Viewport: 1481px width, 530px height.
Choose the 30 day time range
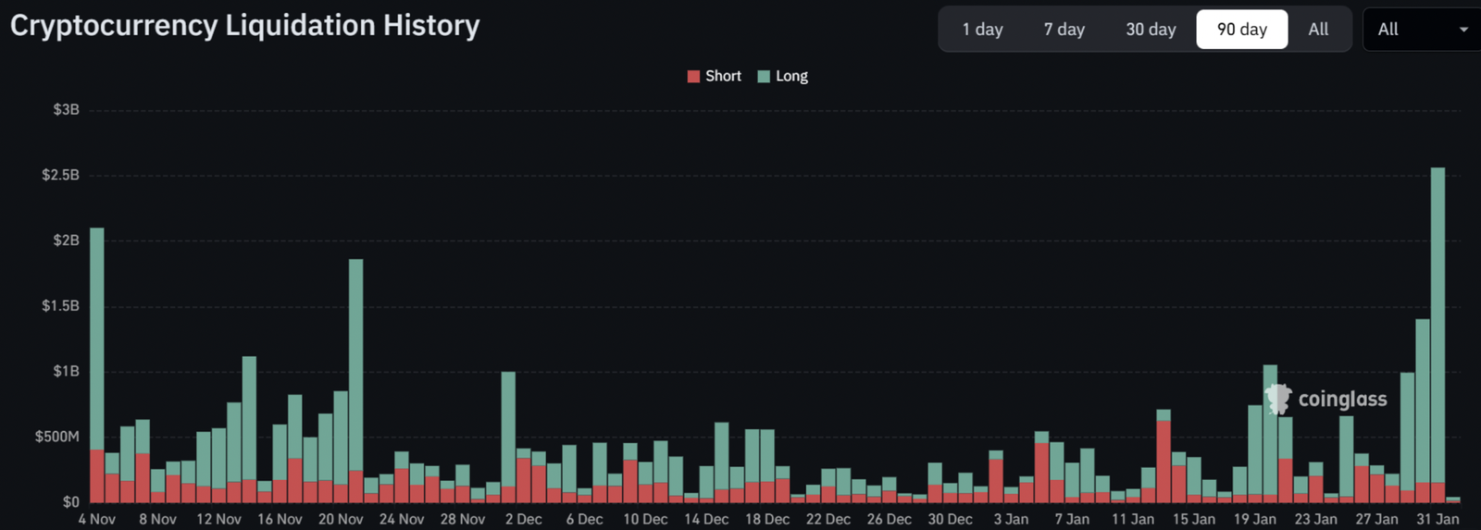[1151, 30]
